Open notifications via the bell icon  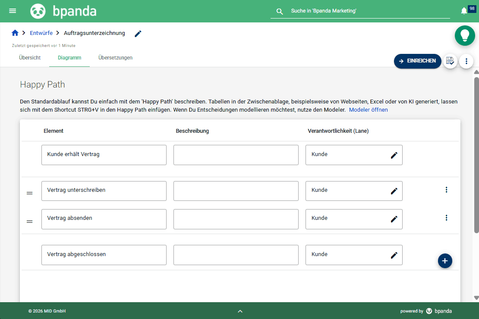[x=464, y=11]
